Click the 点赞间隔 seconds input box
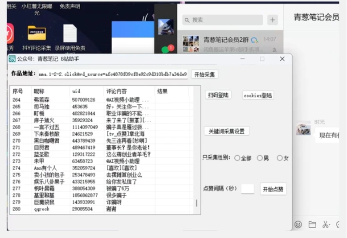The height and width of the screenshot is (238, 347). pos(247,189)
